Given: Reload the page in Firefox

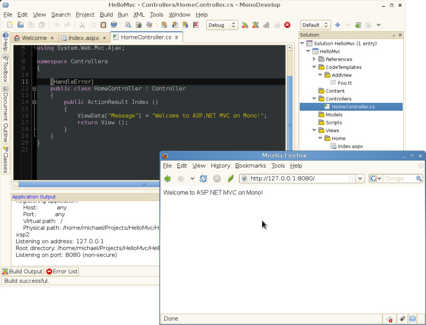Looking at the screenshot, I should point(204,178).
